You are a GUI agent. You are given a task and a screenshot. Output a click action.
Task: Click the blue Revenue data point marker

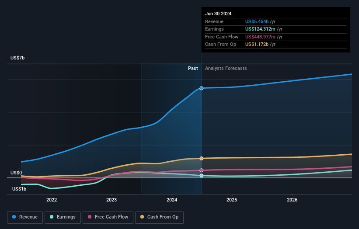pyautogui.click(x=202, y=88)
